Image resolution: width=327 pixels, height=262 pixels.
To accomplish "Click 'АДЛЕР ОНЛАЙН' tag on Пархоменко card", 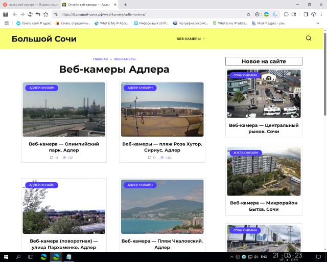I will [x=42, y=185].
